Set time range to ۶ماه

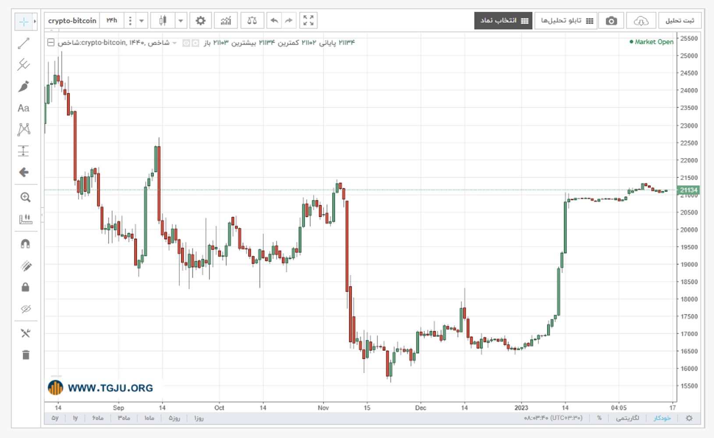click(x=98, y=418)
